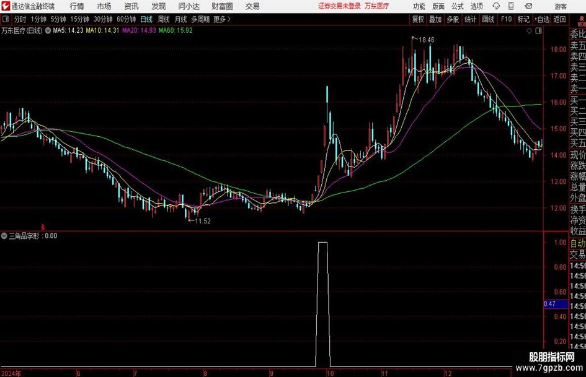
Task: Click the 万东医疗(日线) chart title
Action: tap(22, 30)
